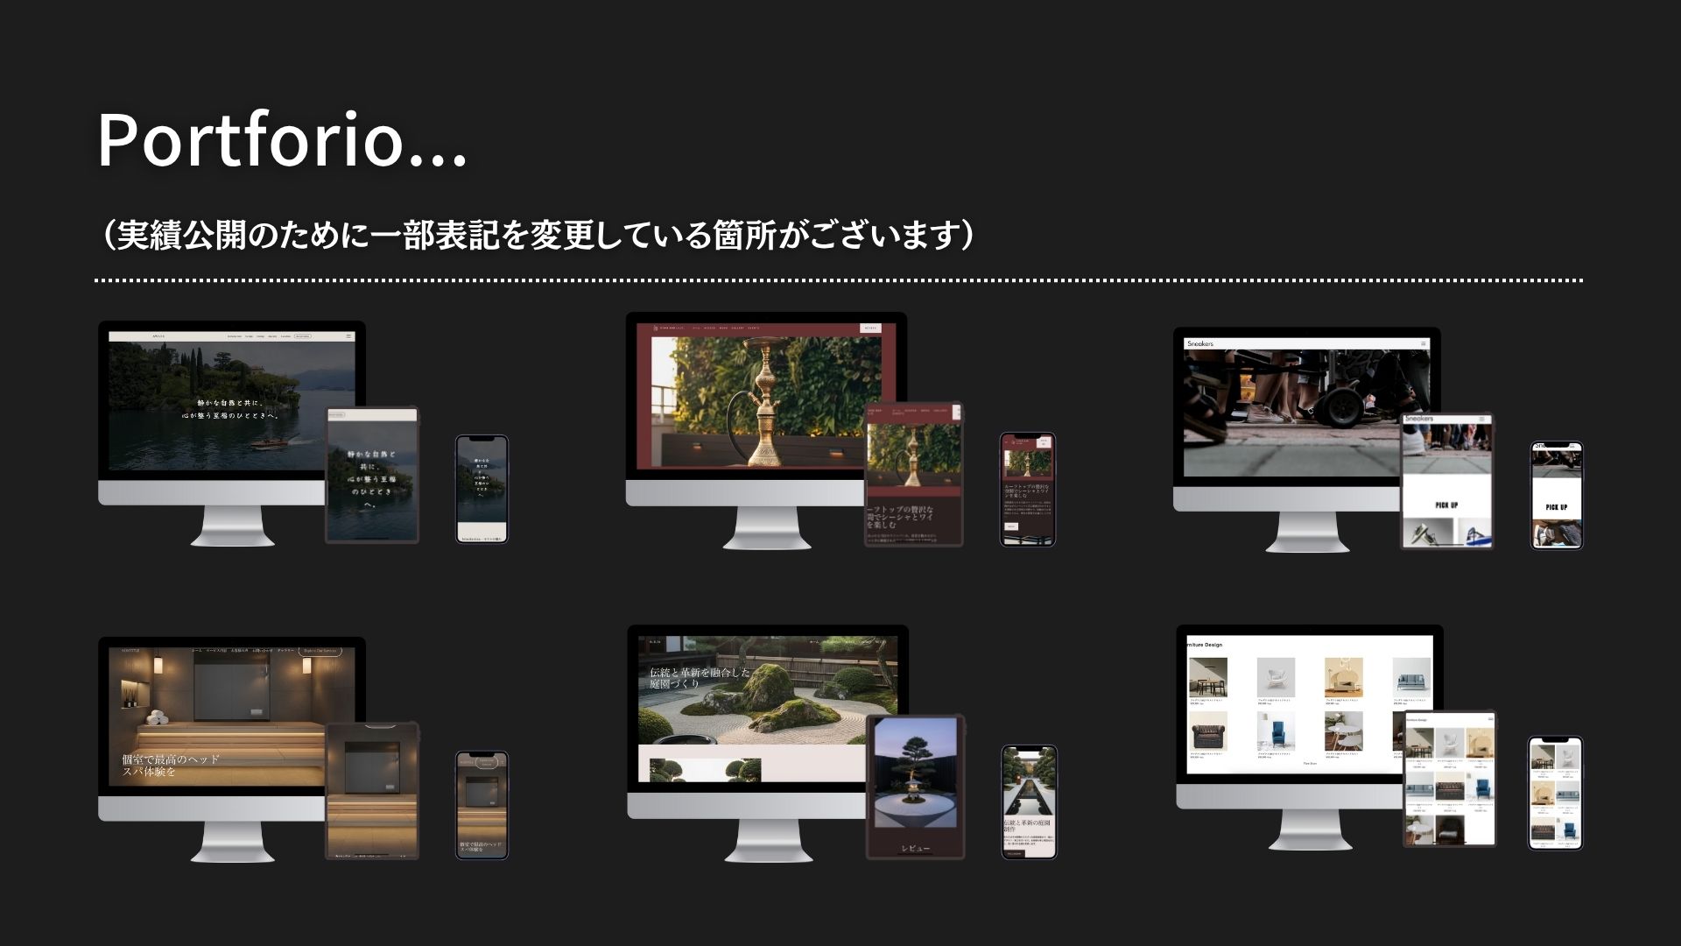Screen dimensions: 1681x946
Task: Open the lake resort phone mockup
Action: click(x=482, y=489)
